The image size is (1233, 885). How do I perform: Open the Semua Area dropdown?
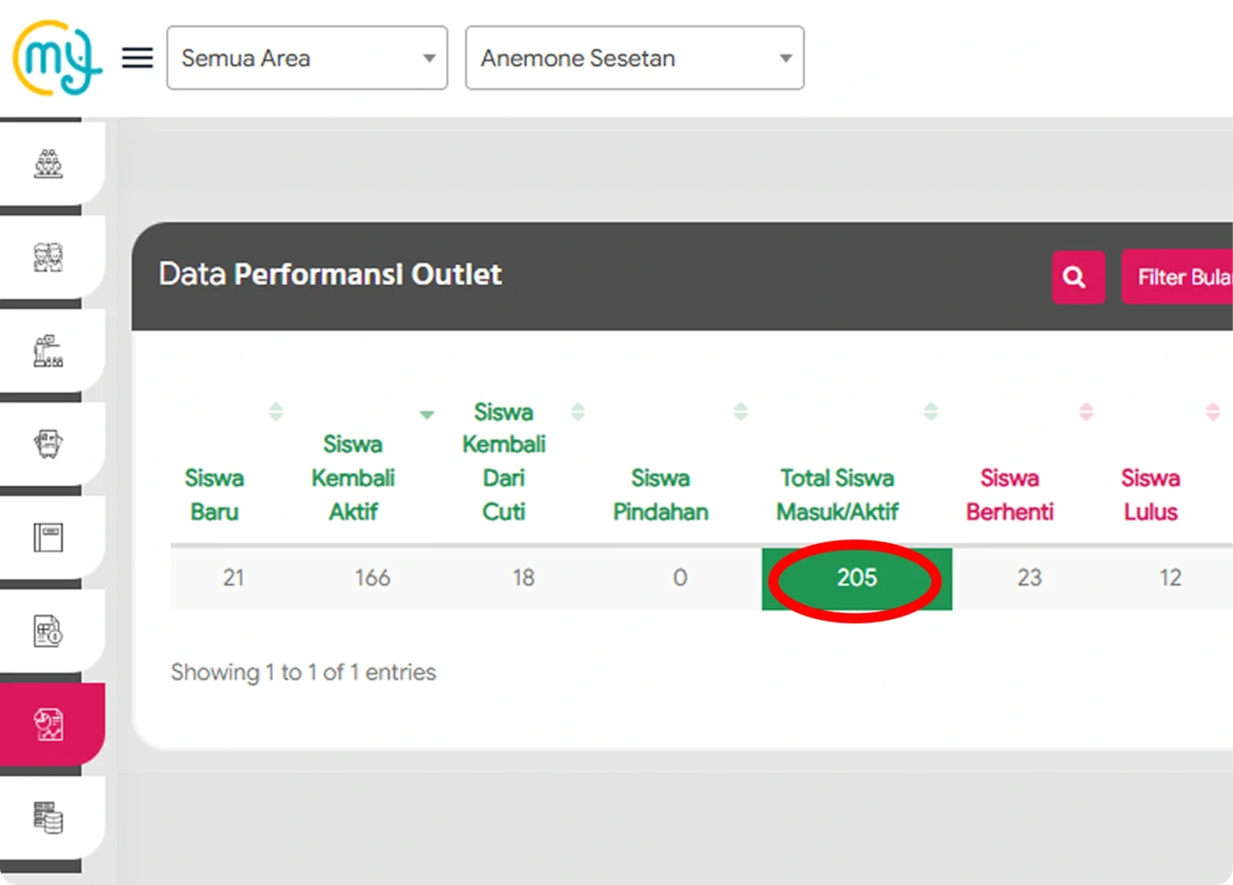pyautogui.click(x=307, y=57)
